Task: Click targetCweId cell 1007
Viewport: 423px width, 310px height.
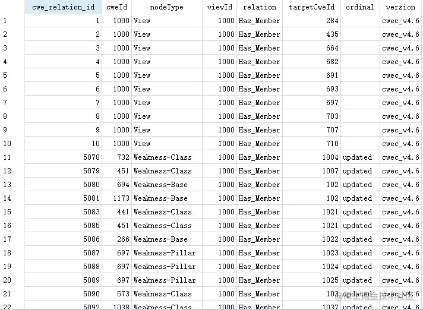Action: pos(311,170)
